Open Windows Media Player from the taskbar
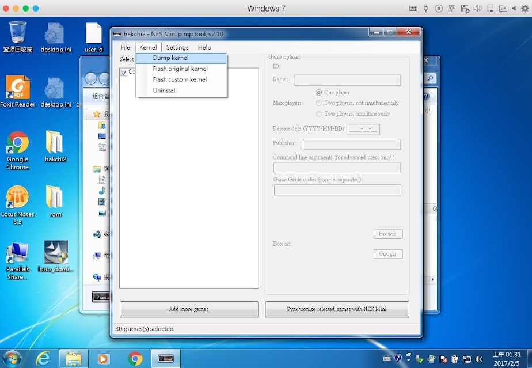The width and height of the screenshot is (532, 368). (103, 358)
